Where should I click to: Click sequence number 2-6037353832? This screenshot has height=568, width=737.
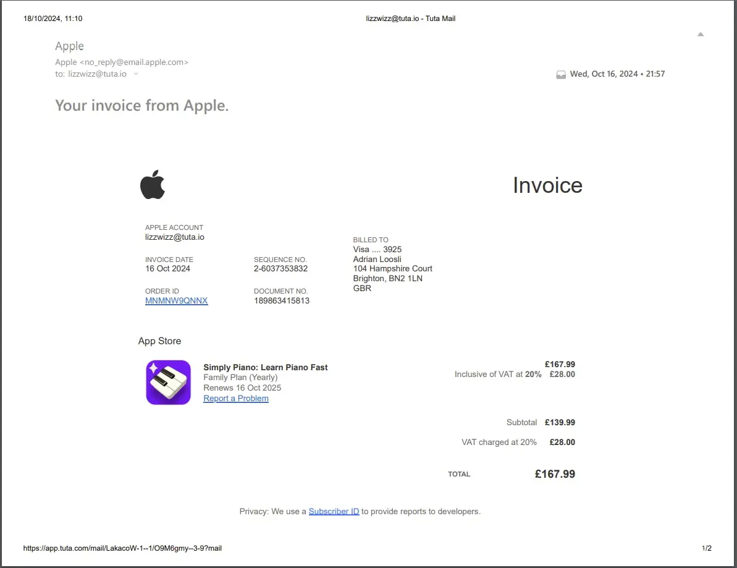pyautogui.click(x=280, y=268)
